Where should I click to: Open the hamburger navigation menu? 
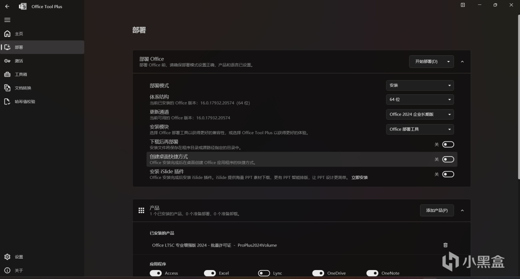pyautogui.click(x=7, y=20)
